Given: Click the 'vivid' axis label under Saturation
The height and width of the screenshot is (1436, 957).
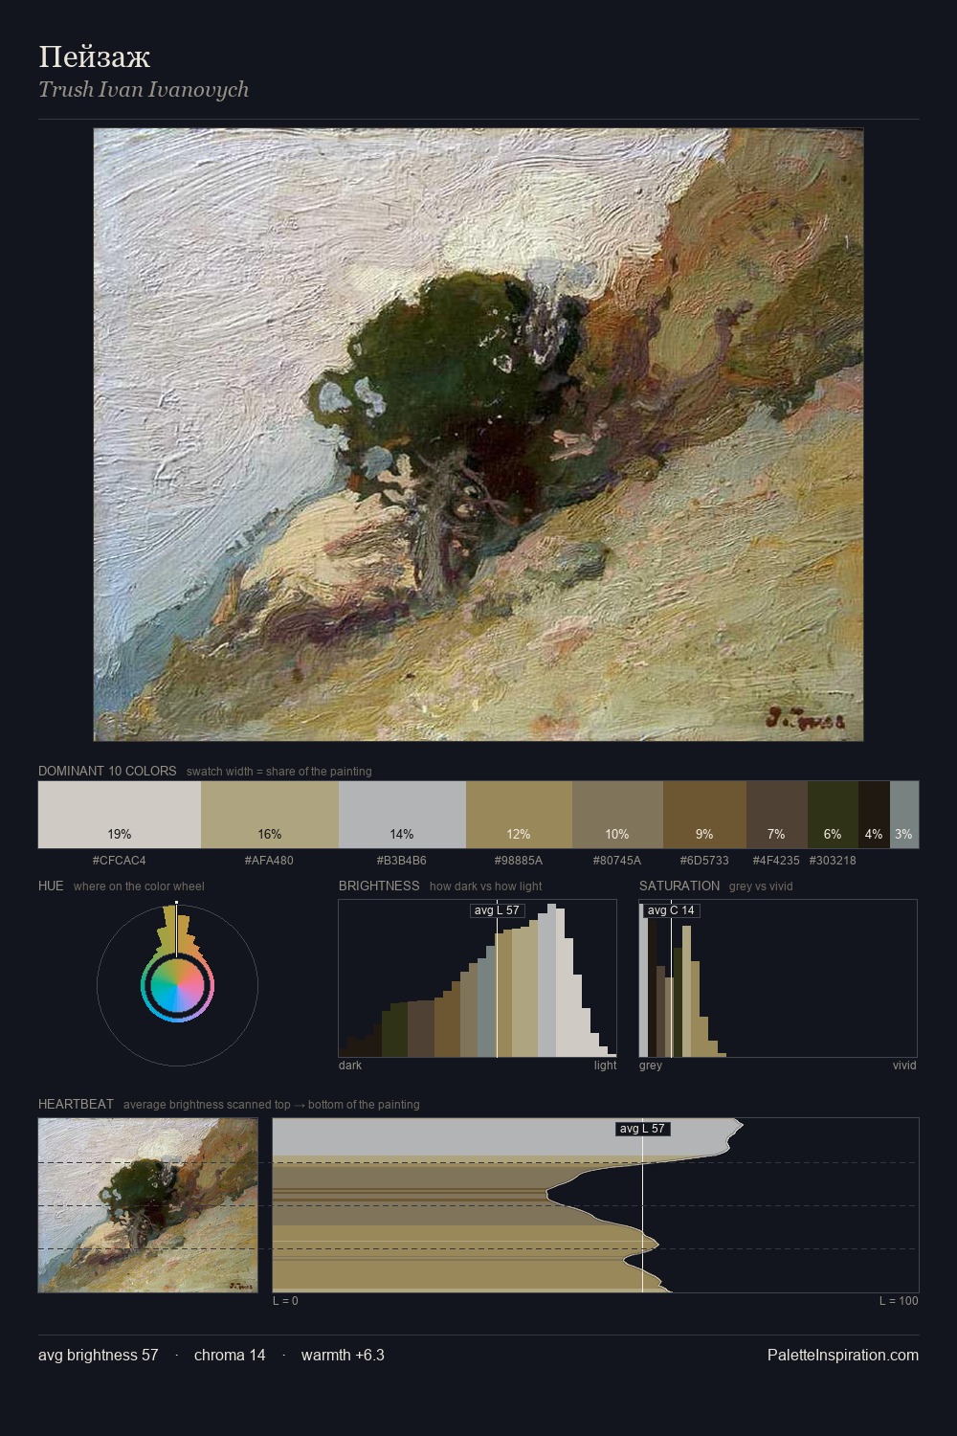Looking at the screenshot, I should pos(904,1065).
